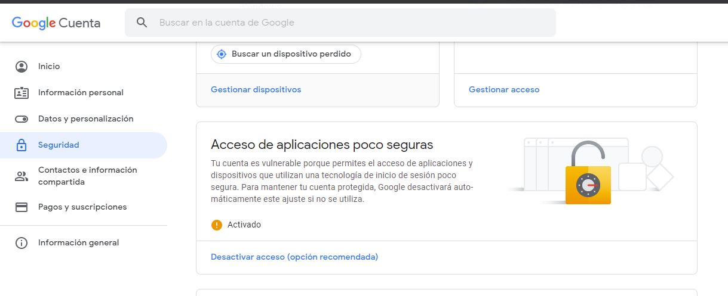Open the Gestionar dispositivos link

click(x=256, y=90)
